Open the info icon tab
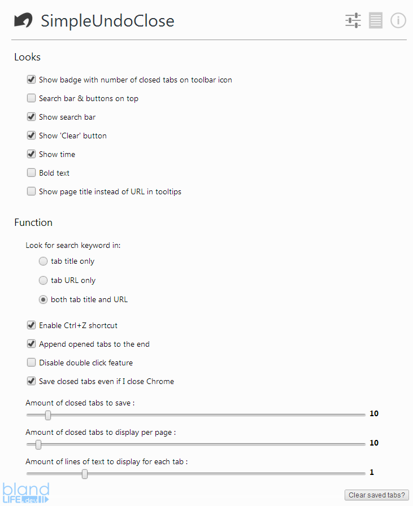The image size is (413, 506). coord(398,20)
